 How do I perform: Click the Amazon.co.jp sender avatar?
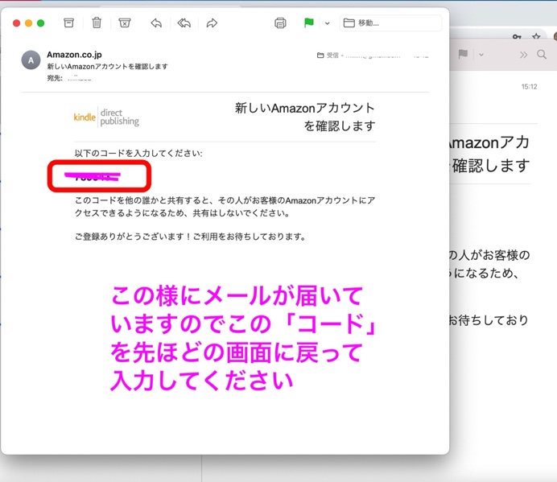pyautogui.click(x=31, y=60)
